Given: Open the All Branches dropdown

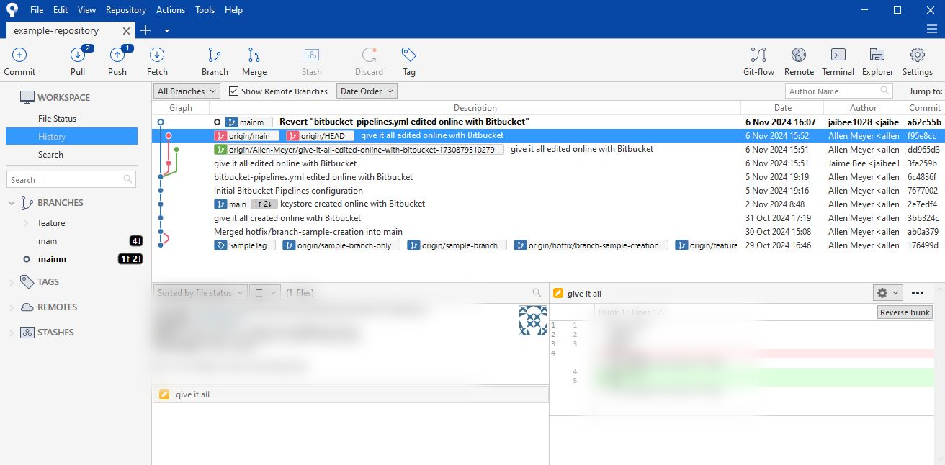Looking at the screenshot, I should [187, 91].
